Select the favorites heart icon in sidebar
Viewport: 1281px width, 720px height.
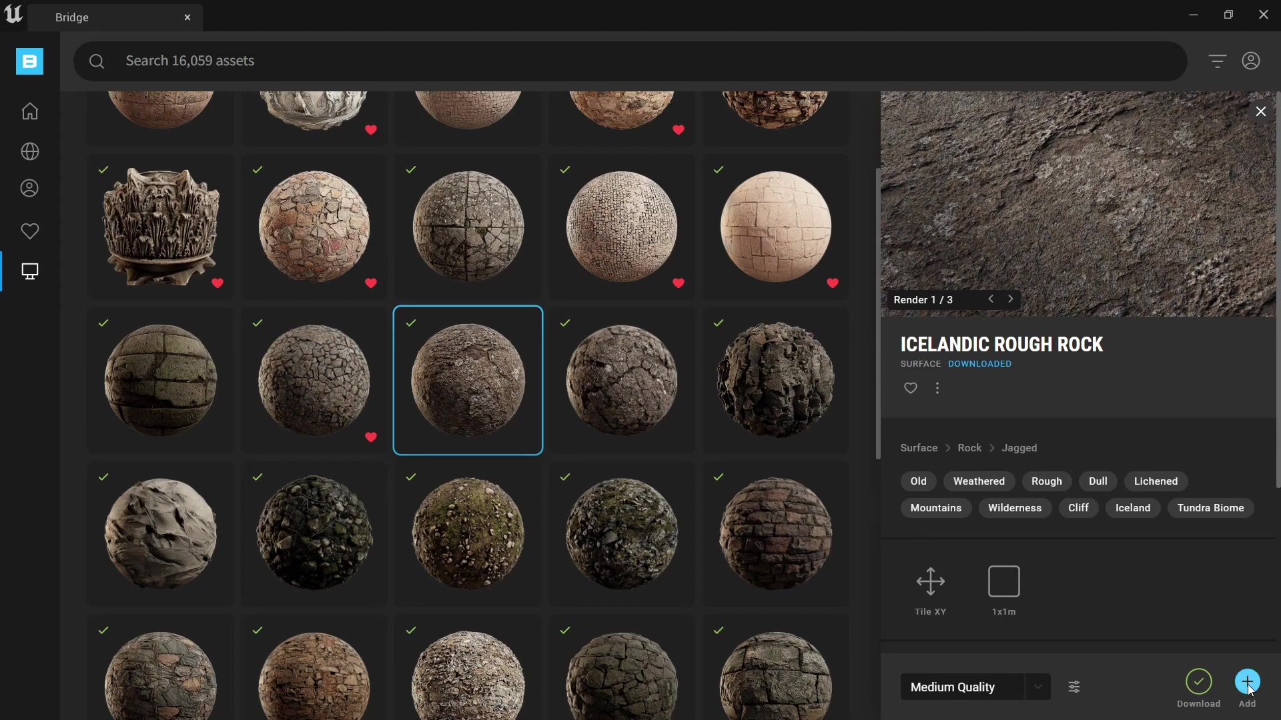pos(29,230)
